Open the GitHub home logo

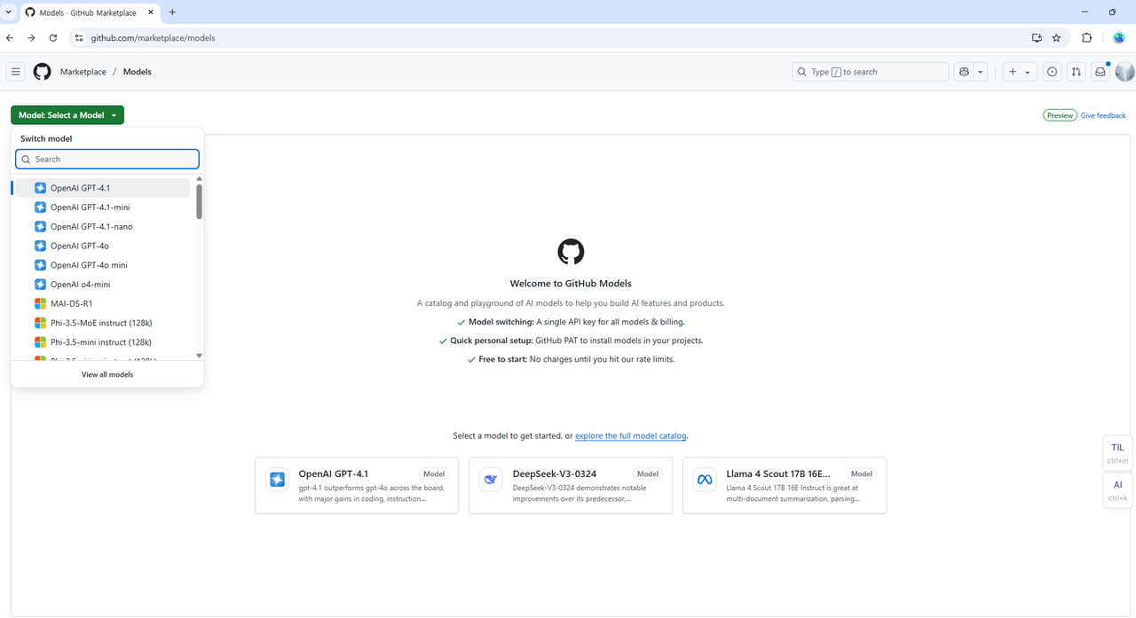click(41, 71)
